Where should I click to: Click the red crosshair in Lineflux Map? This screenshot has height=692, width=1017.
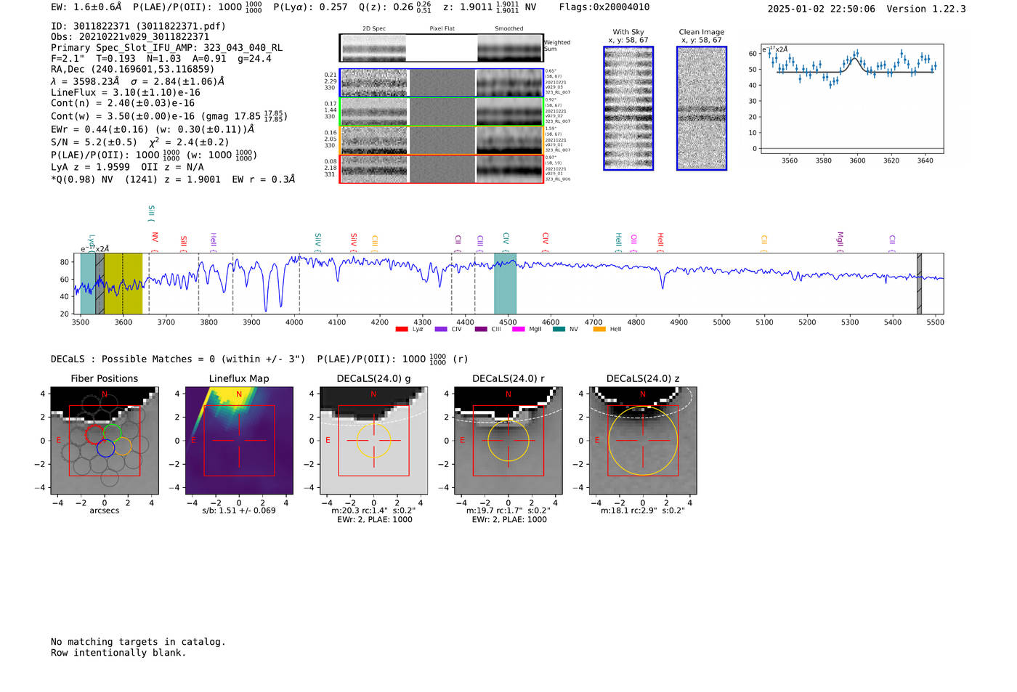[239, 440]
